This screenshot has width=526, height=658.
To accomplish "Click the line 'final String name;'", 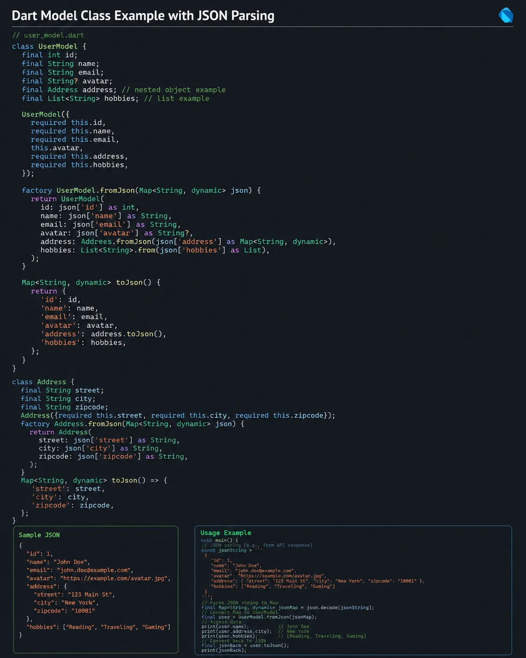I will pyautogui.click(x=60, y=64).
